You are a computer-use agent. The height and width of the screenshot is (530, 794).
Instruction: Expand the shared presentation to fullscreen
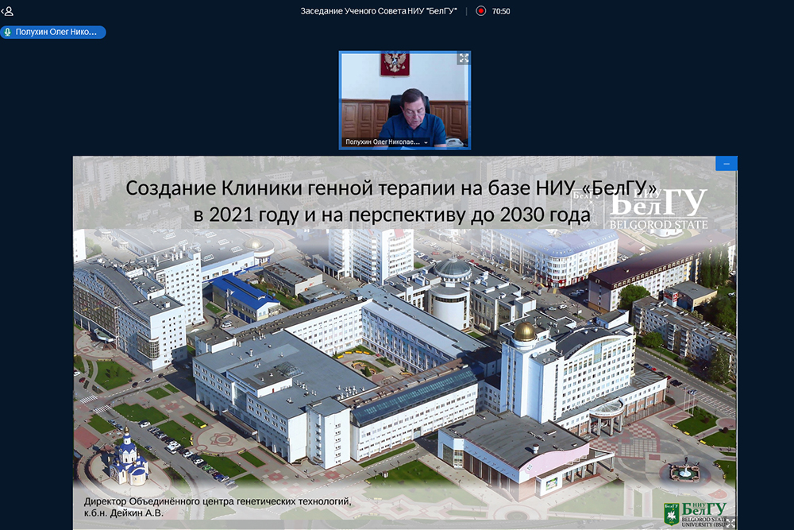pyautogui.click(x=730, y=522)
